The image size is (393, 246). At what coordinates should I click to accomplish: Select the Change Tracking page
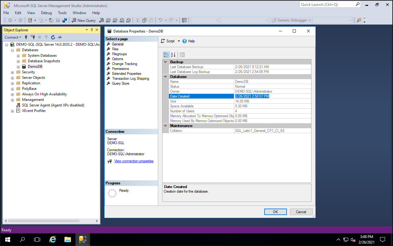point(124,64)
